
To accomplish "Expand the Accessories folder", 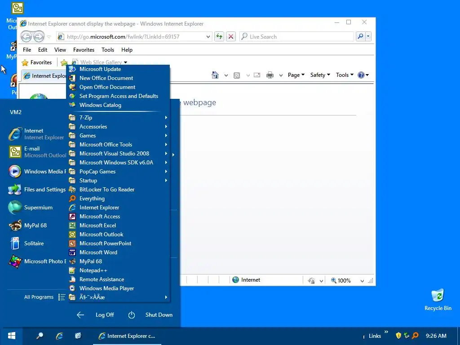I will click(119, 127).
